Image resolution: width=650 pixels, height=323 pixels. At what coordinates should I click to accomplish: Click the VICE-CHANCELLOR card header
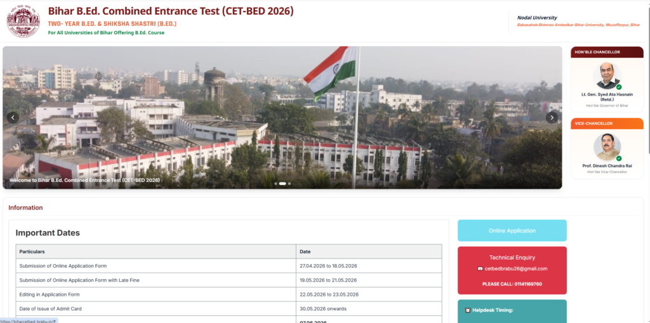point(607,123)
